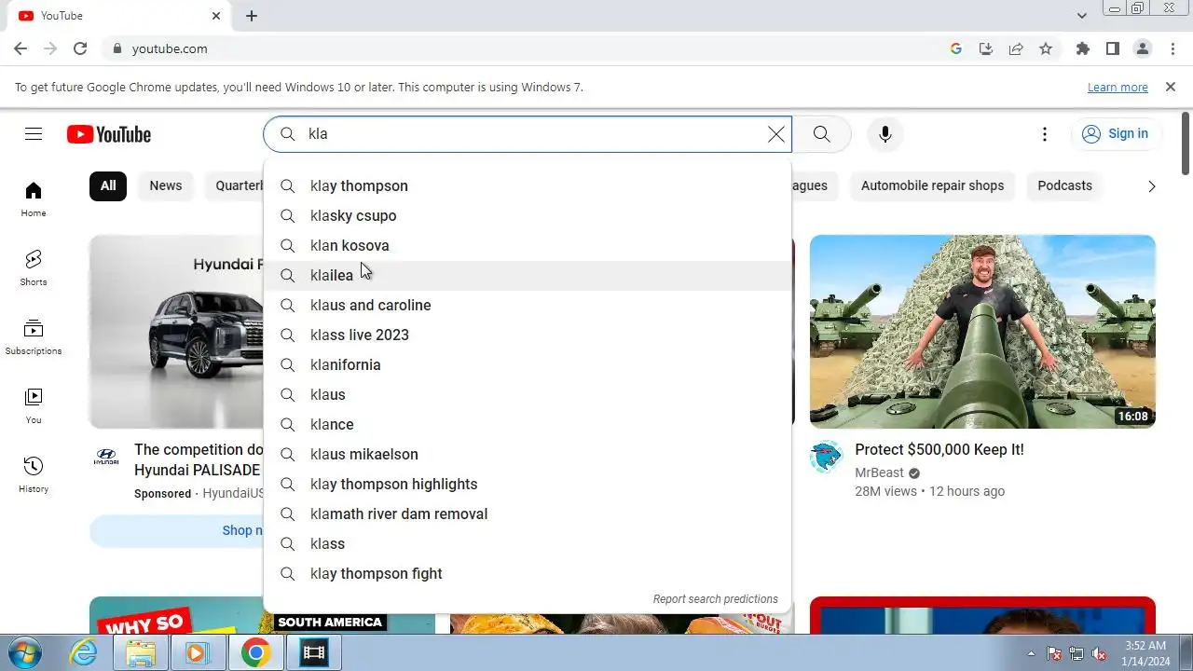Choose the 'klamath river dam removal' suggestion
Viewport: 1193px width, 671px height.
(528, 514)
